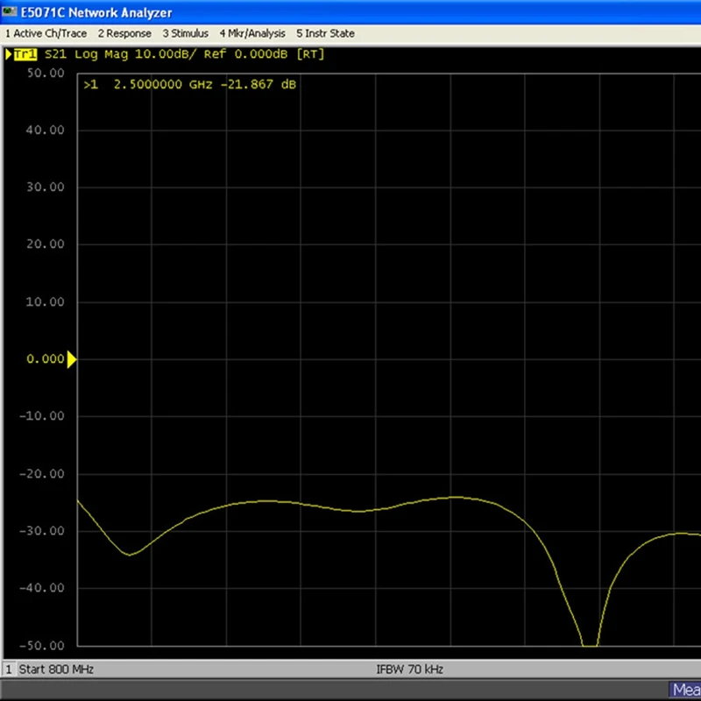Select the marker 1 readout at 2.5 GHz
This screenshot has height=701, width=701.
pyautogui.click(x=190, y=85)
